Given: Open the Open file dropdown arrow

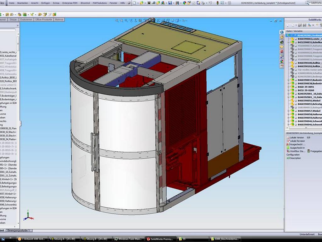Looking at the screenshot, I should point(145,3).
